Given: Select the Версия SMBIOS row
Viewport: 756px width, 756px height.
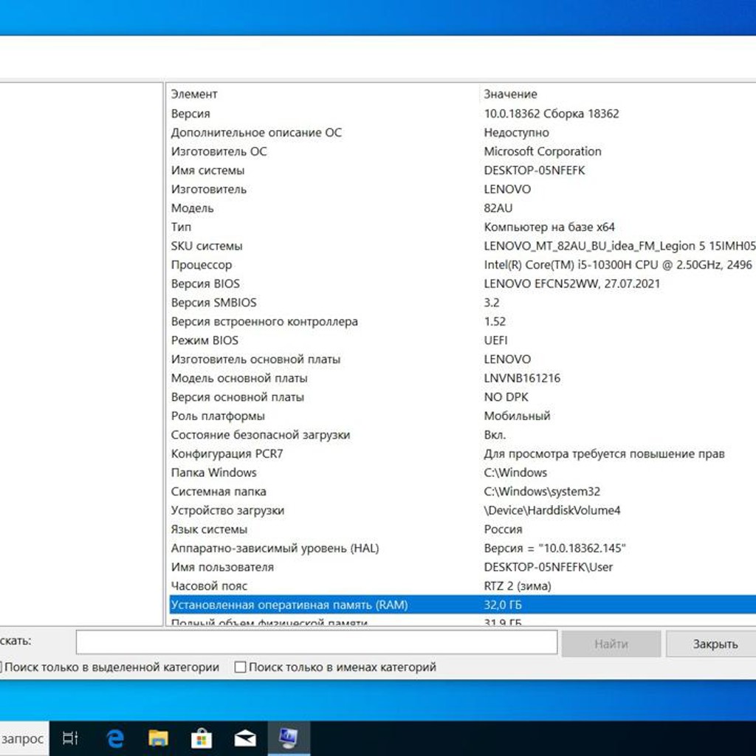Looking at the screenshot, I should [x=463, y=303].
